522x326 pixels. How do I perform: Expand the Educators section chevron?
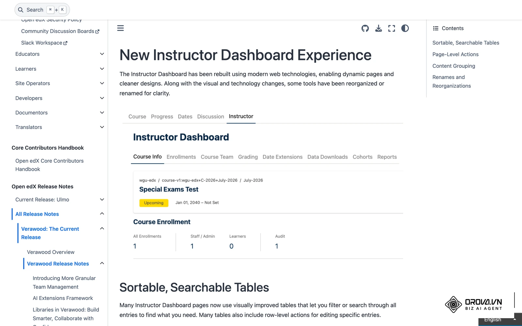pos(102,54)
